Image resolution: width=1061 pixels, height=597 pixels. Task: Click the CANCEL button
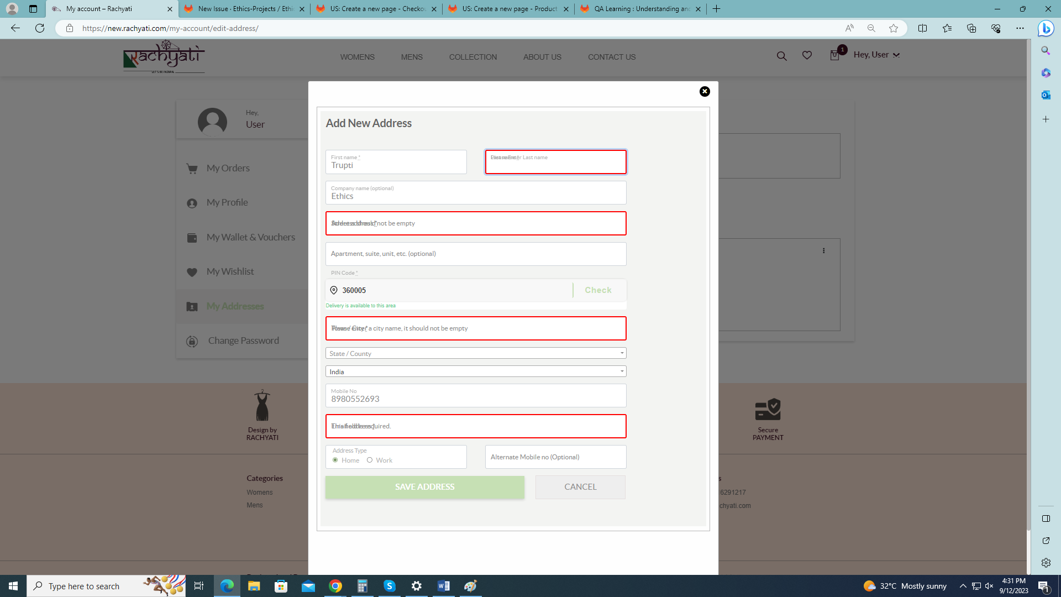click(x=580, y=487)
